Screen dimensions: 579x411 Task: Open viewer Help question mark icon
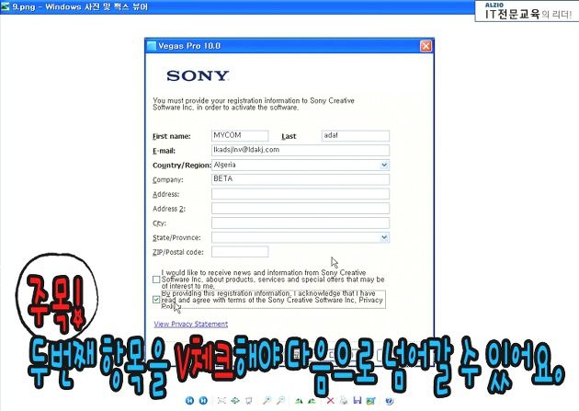[x=389, y=401]
